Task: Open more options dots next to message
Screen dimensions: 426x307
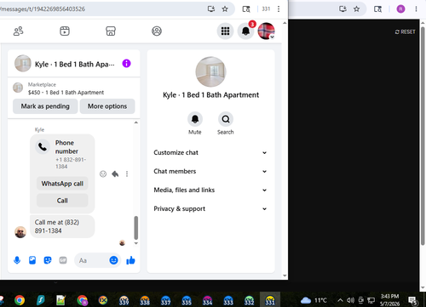Action: [127, 173]
